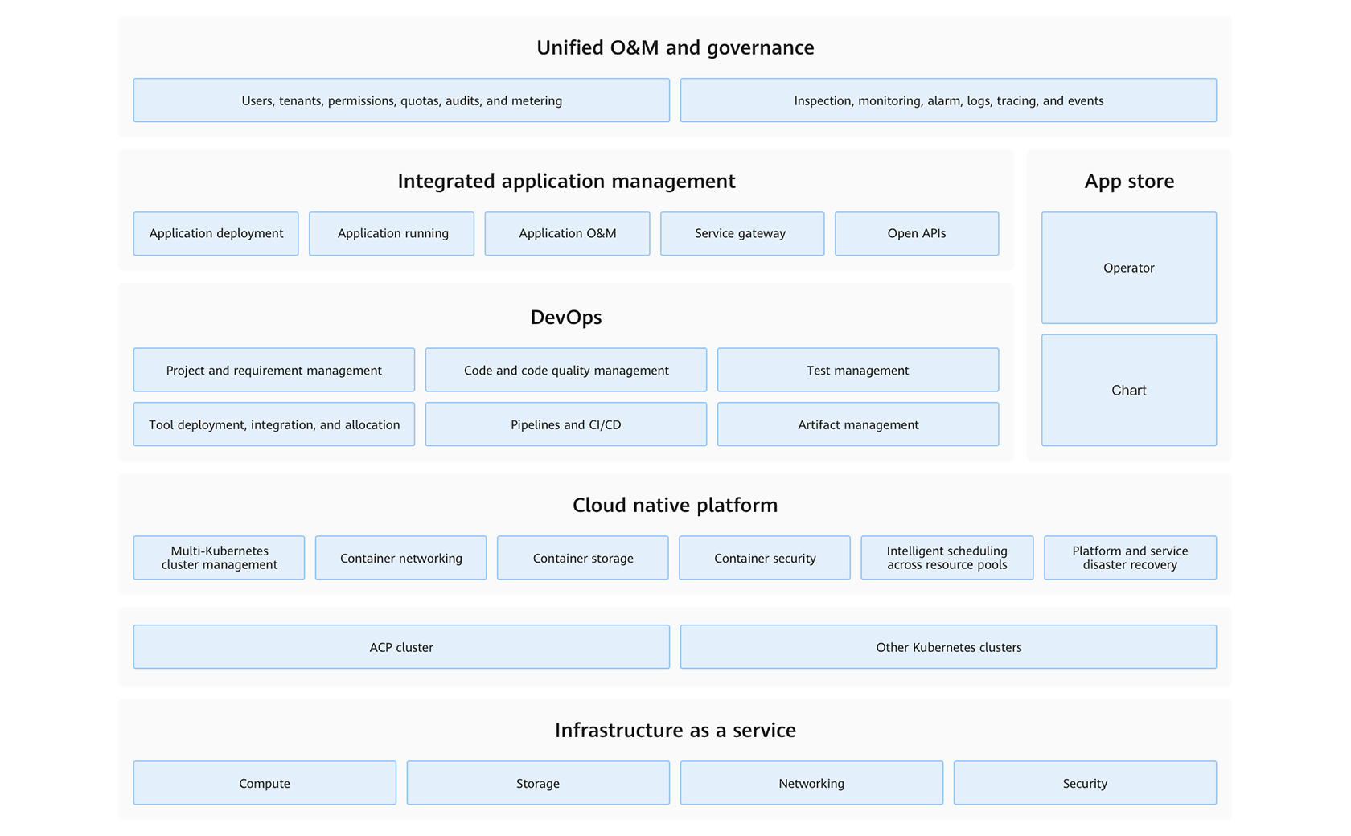Select Project and requirement management box
Viewport: 1351px width, 836px height.
274,370
